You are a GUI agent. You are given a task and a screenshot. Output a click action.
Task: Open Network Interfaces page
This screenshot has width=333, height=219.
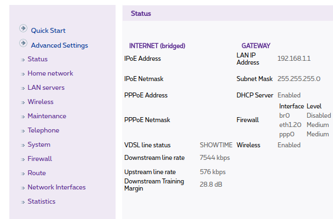[57, 187]
